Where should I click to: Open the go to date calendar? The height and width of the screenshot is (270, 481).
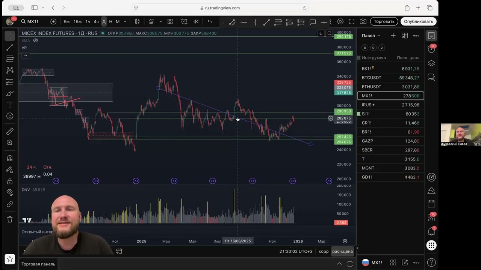[x=119, y=251]
